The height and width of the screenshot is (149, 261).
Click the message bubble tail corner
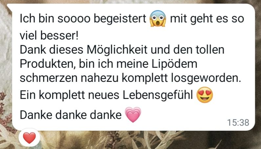[x=9, y=7]
